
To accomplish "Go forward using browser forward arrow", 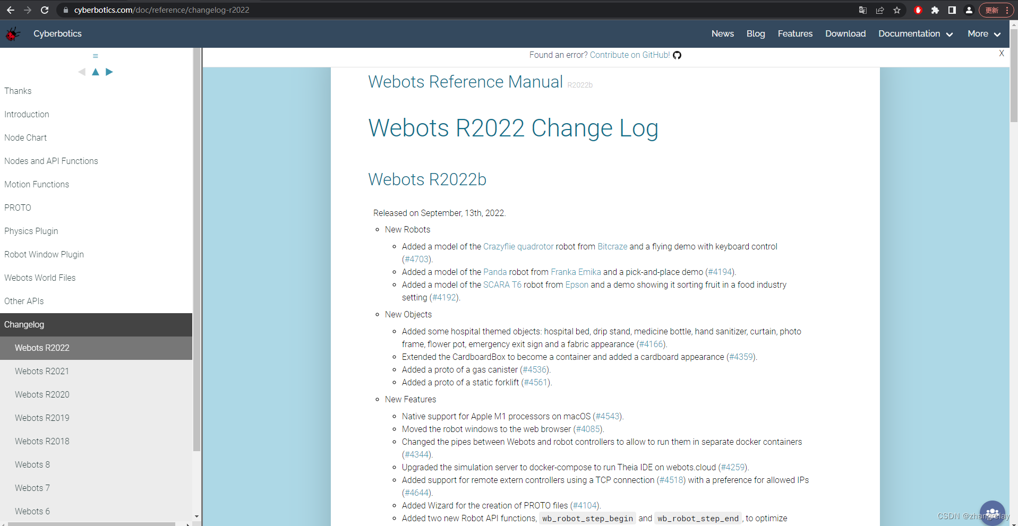I will point(28,10).
